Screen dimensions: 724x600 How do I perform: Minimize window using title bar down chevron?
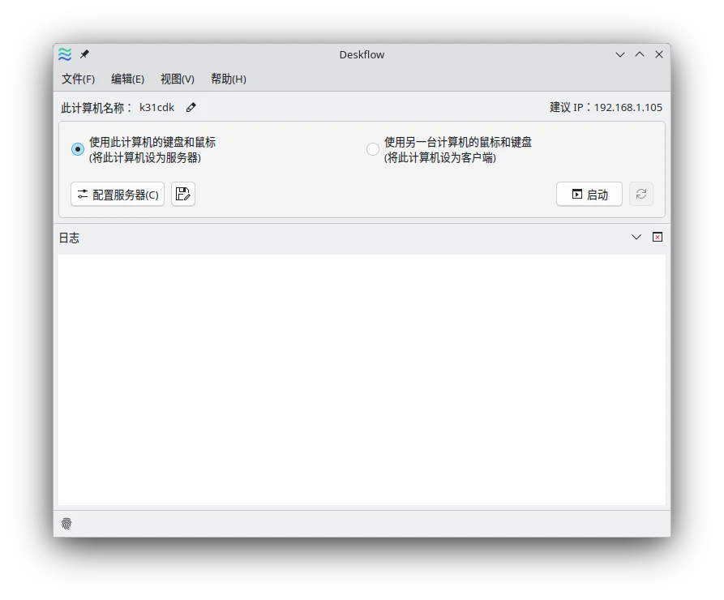click(620, 54)
